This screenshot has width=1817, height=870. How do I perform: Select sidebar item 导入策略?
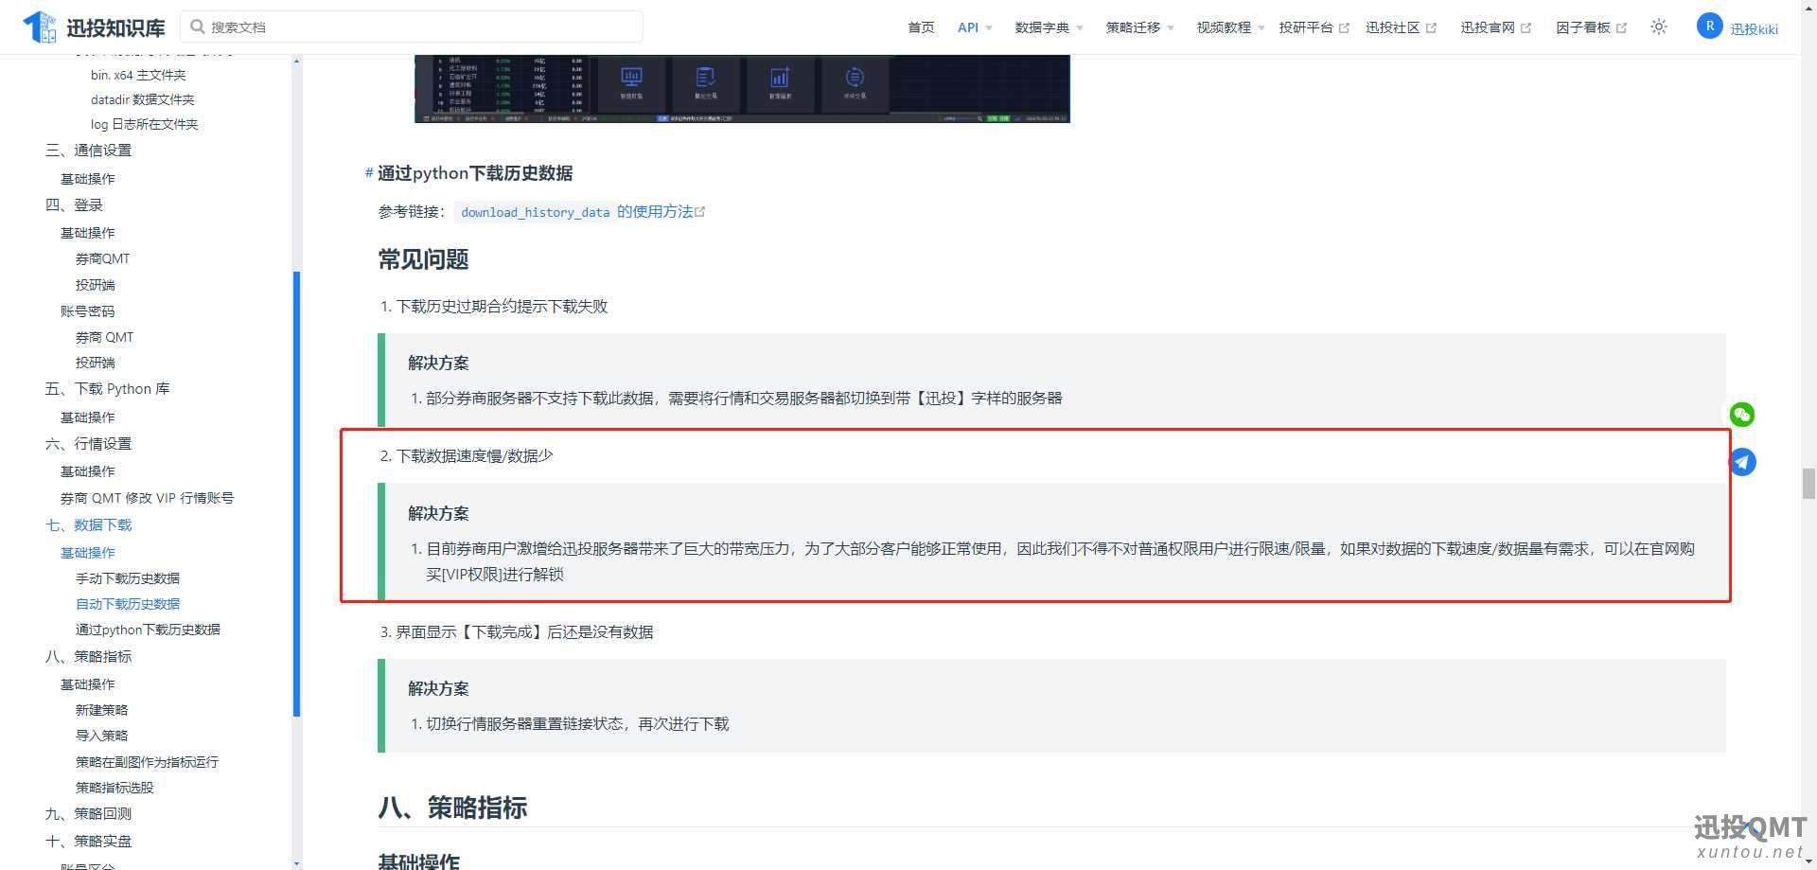point(101,736)
